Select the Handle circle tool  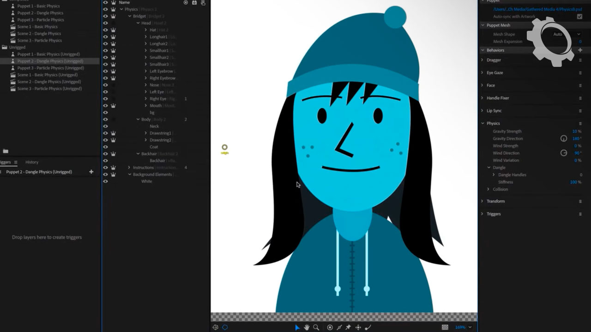coord(330,327)
